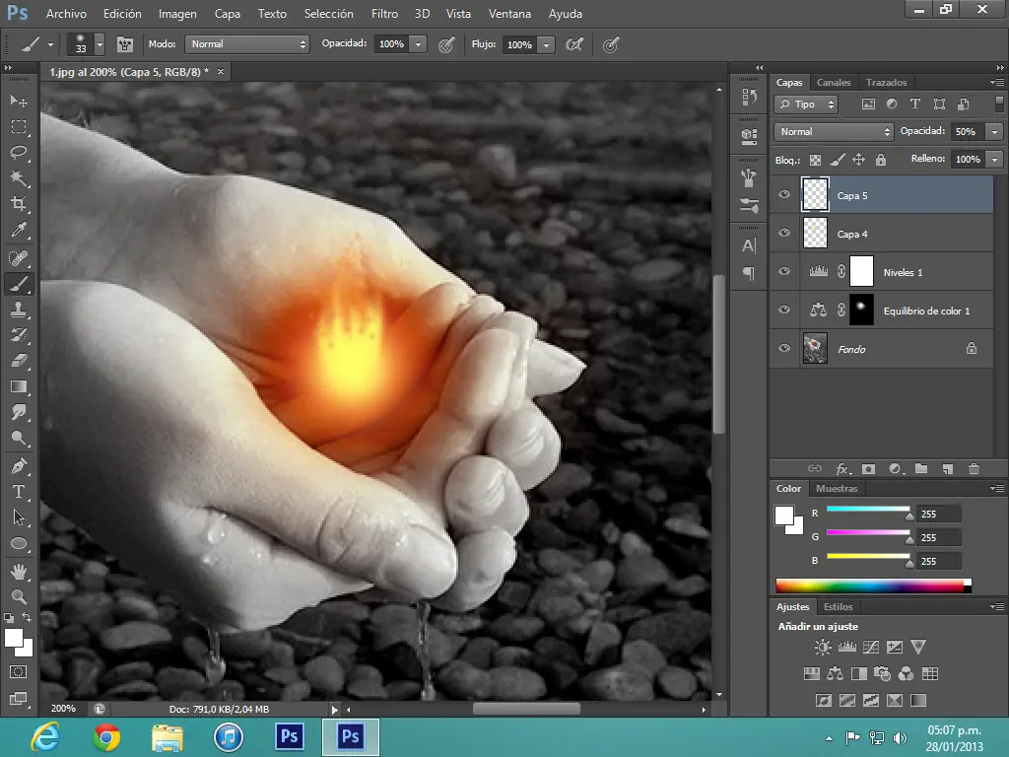The width and height of the screenshot is (1009, 757).
Task: Hide the Capa 4 layer
Action: point(783,233)
